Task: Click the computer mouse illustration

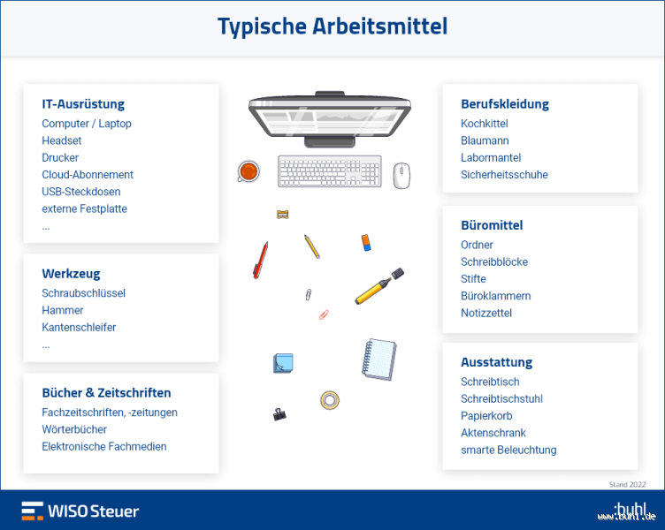Action: coord(401,176)
